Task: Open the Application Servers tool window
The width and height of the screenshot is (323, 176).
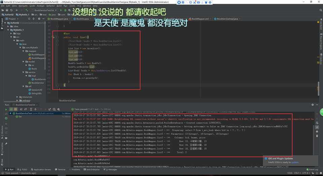Action: [41, 170]
